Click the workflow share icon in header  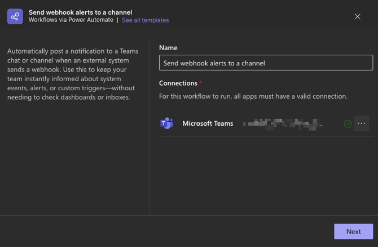[x=15, y=16]
